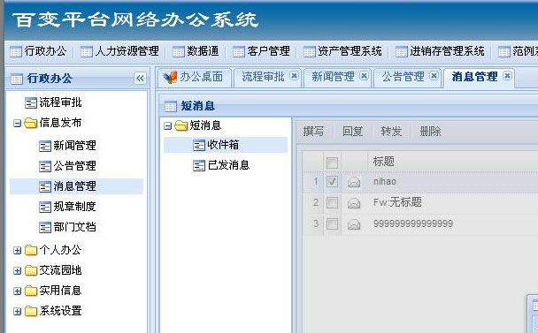
Task: Check the 999999999999999 message checkbox
Action: tap(332, 224)
